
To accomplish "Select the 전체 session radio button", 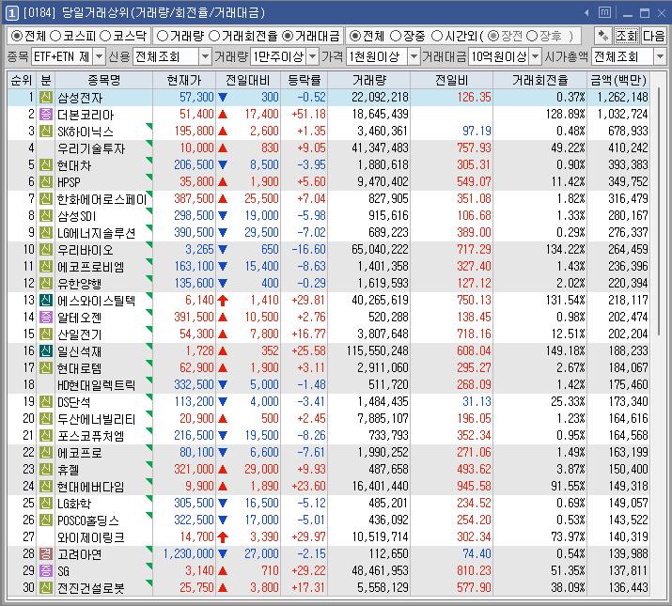I will (355, 36).
